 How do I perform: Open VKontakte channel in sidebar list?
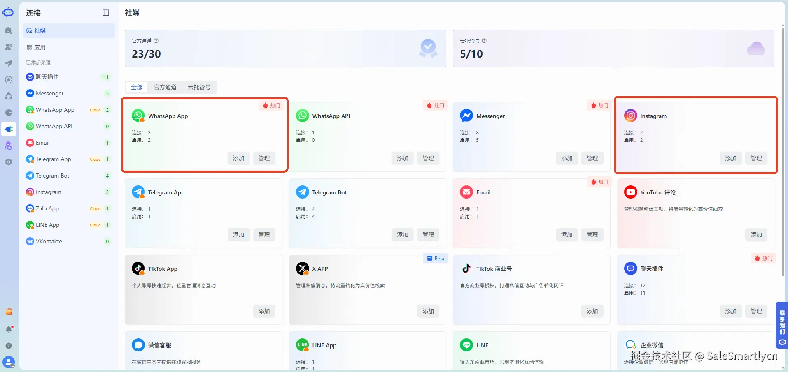[69, 241]
